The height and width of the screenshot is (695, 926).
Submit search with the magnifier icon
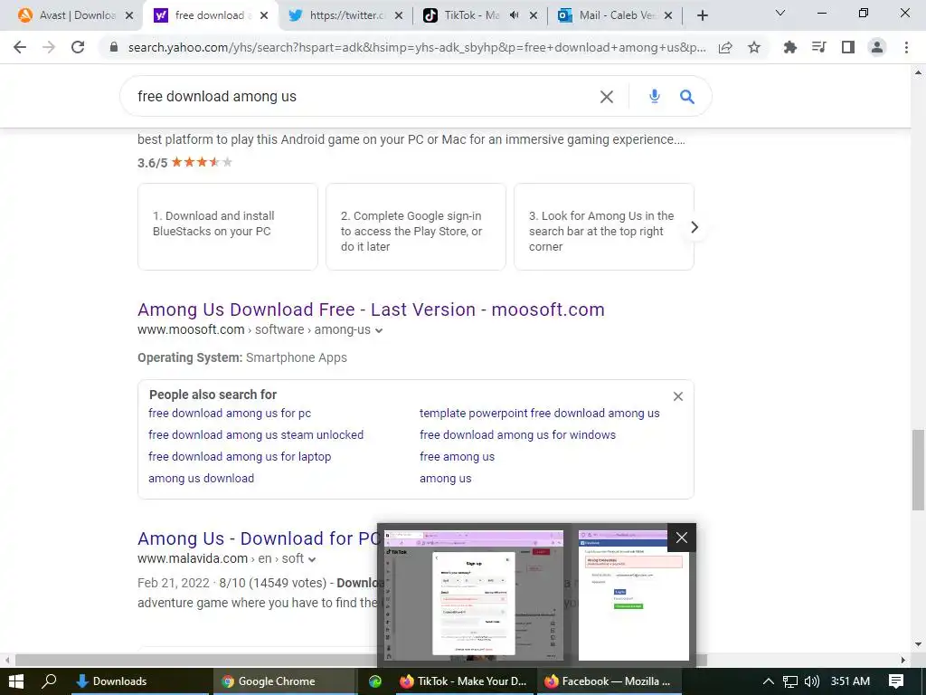click(687, 96)
